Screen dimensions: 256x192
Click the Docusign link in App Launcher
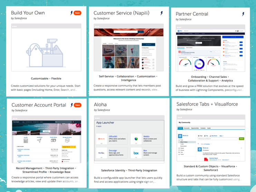pyautogui.click(x=113, y=150)
